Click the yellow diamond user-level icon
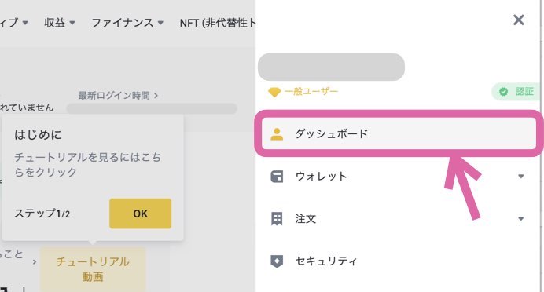 coord(274,92)
